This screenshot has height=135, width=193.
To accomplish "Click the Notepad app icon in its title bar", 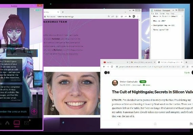I will tap(152, 10).
